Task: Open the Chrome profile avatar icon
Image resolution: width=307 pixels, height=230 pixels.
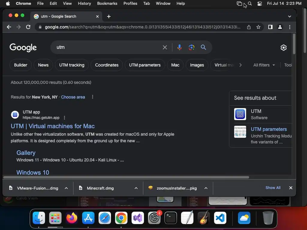Action: click(280, 27)
